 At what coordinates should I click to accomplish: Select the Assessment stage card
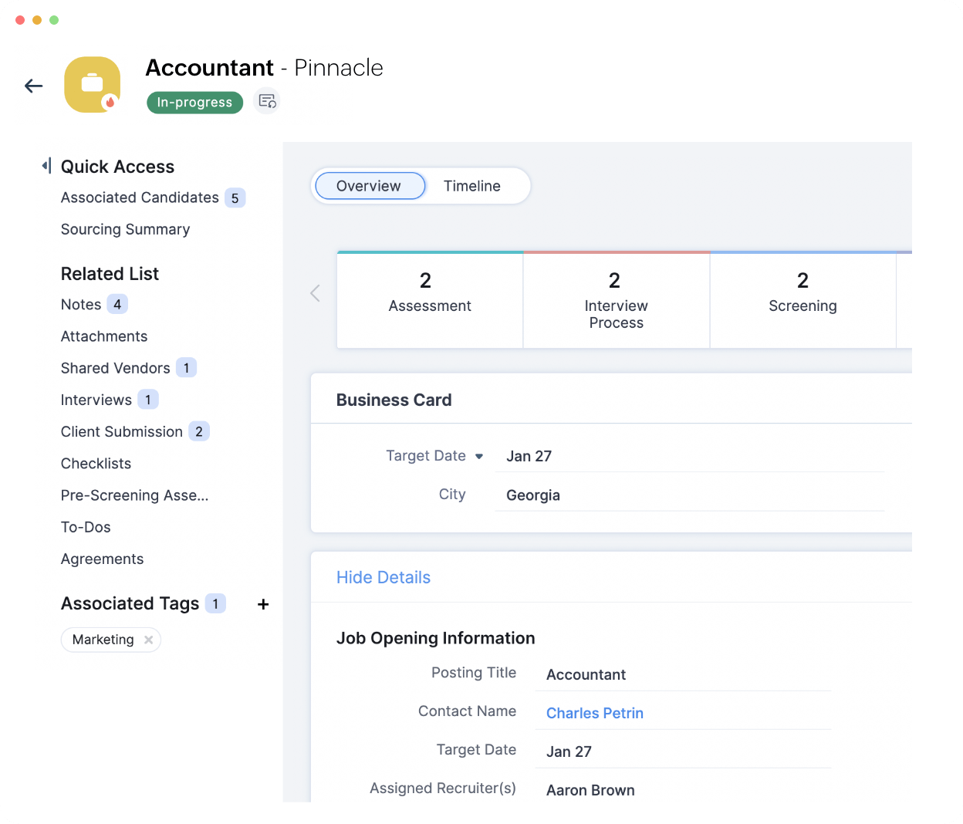430,300
